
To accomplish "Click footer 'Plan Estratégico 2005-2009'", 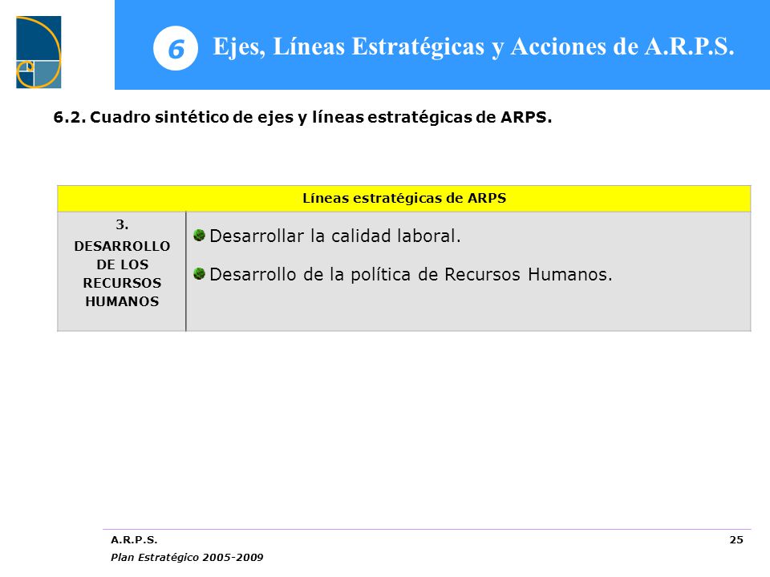I will (x=187, y=558).
